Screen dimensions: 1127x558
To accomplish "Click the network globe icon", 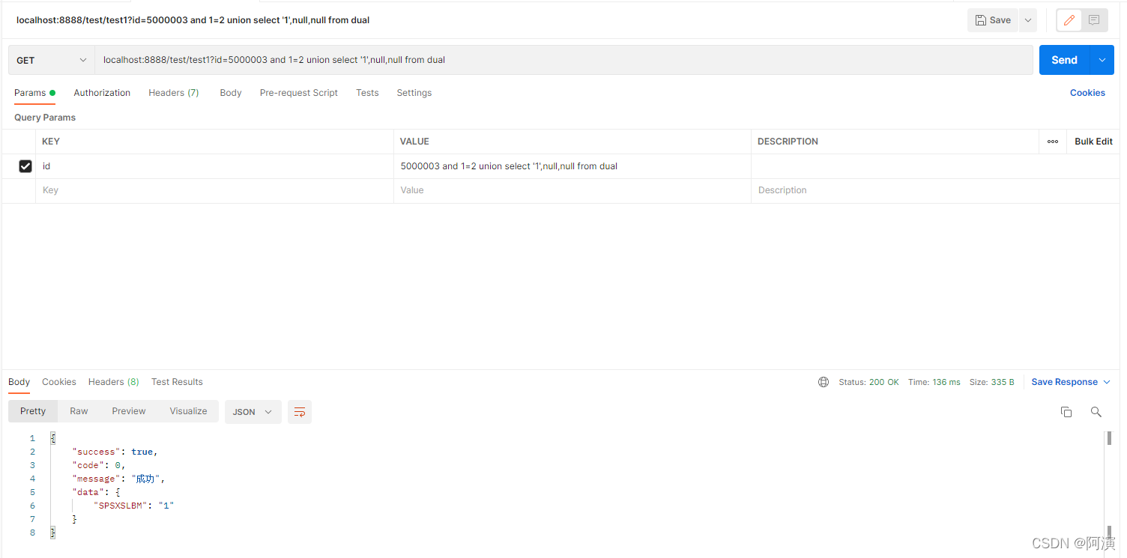I will click(x=824, y=382).
